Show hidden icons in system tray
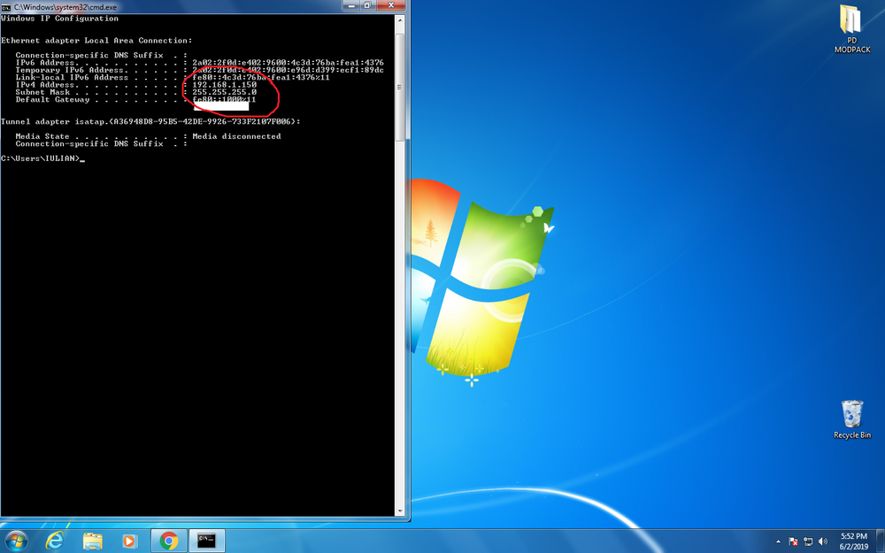Screen dimensions: 885x553 click(x=778, y=541)
